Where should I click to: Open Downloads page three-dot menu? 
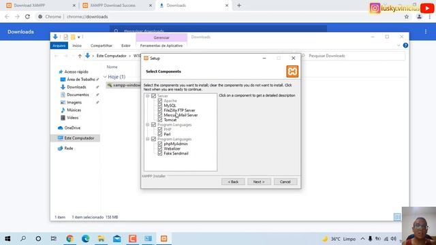[426, 32]
